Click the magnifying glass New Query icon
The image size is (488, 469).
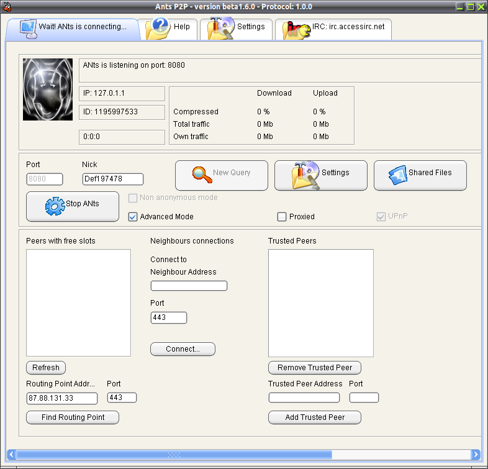click(202, 175)
